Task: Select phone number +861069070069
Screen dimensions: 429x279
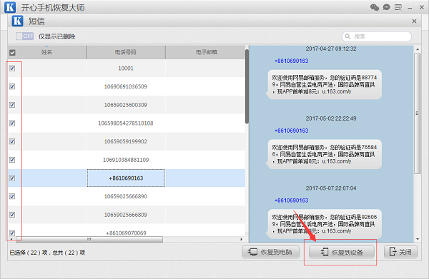Action: tap(126, 233)
